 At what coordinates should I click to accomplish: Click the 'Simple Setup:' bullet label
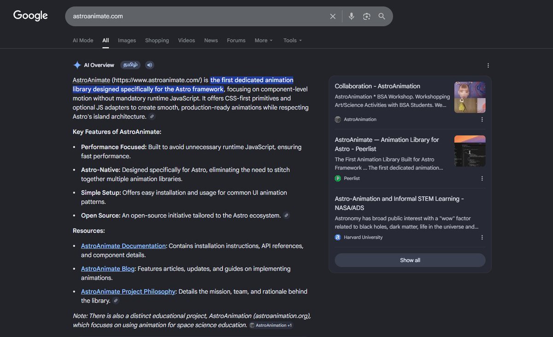click(x=101, y=193)
